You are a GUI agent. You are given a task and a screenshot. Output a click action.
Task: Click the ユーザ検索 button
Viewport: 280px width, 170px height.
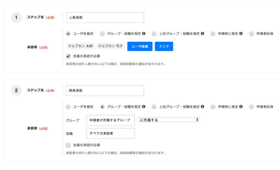(140, 46)
